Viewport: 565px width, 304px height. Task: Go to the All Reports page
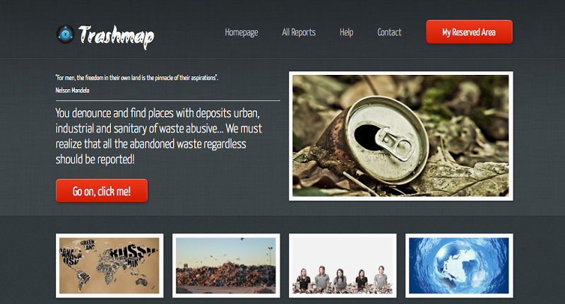(299, 33)
